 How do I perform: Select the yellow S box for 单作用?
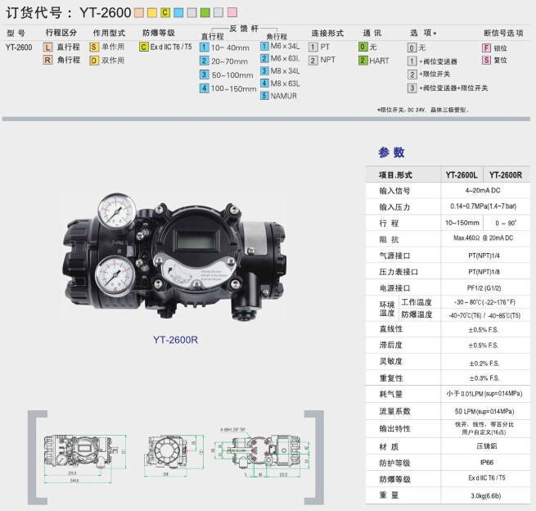(94, 47)
